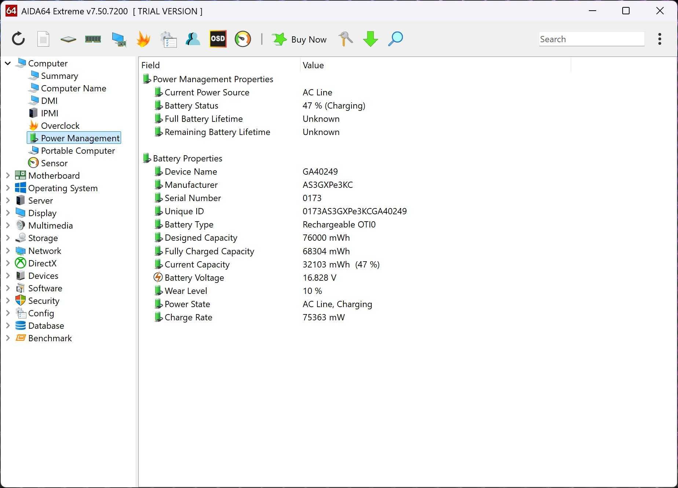This screenshot has height=488, width=678.
Task: Collapse the Computer tree node
Action: click(8, 63)
